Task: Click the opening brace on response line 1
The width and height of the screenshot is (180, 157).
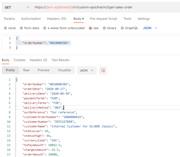Action: [x=17, y=80]
